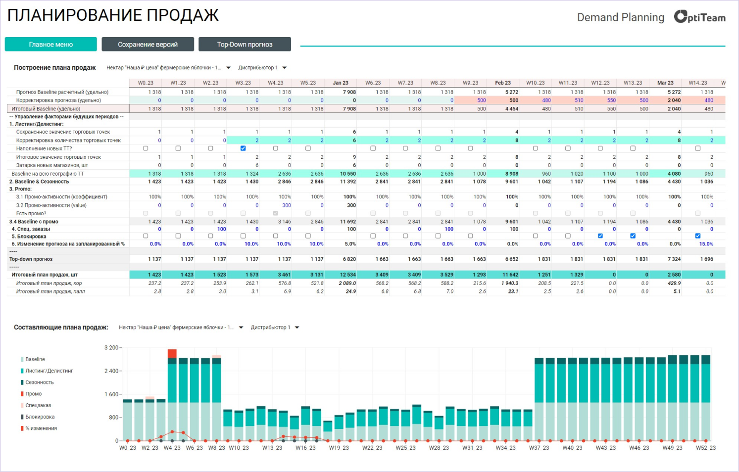Click Top-down прогноз value 7 324 in Mar 23

click(x=665, y=259)
